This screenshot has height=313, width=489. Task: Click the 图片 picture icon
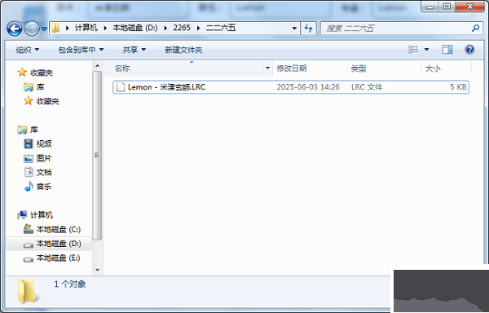29,158
